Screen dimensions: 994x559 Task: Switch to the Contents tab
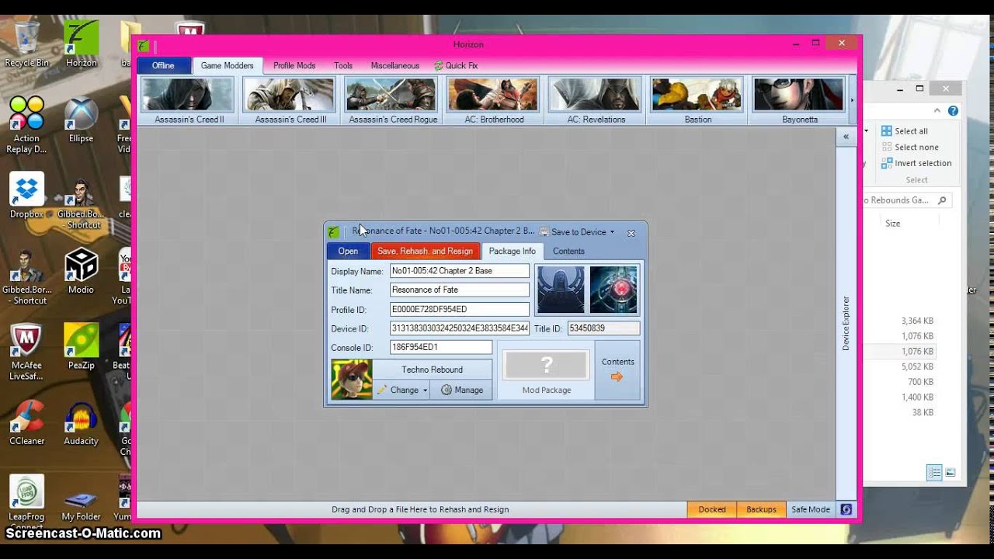pyautogui.click(x=568, y=251)
